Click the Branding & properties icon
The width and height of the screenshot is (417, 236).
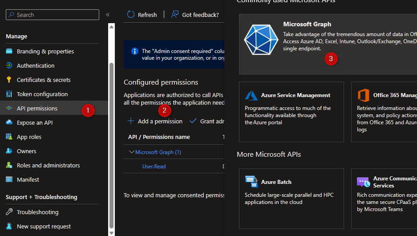coord(9,51)
